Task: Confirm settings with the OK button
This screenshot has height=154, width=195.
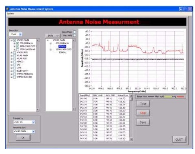Action: coord(23,138)
